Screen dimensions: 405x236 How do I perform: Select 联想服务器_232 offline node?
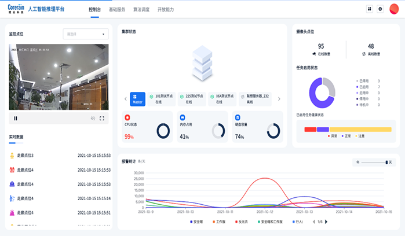pos(255,99)
